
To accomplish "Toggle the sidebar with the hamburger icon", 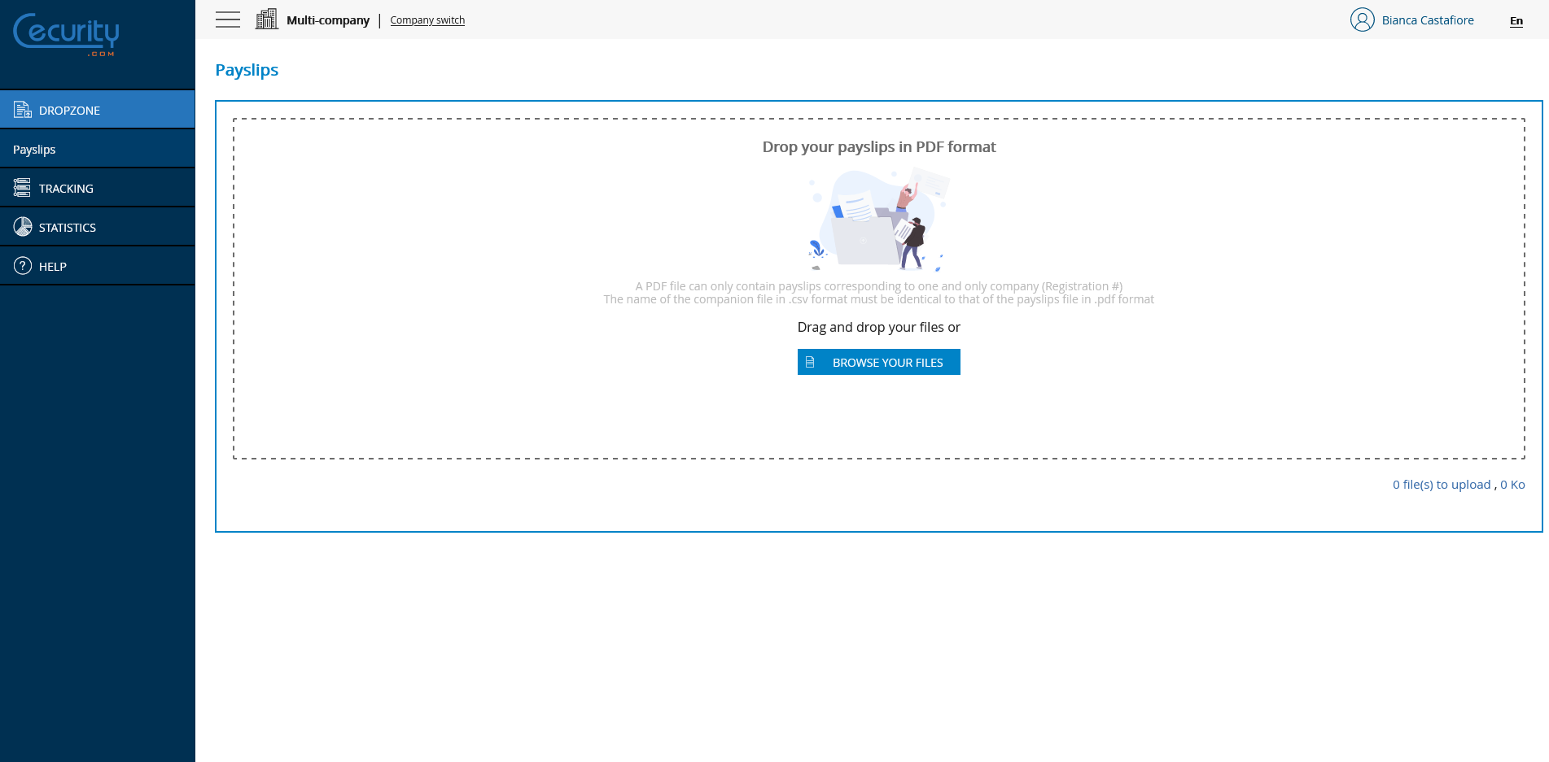I will click(x=227, y=20).
